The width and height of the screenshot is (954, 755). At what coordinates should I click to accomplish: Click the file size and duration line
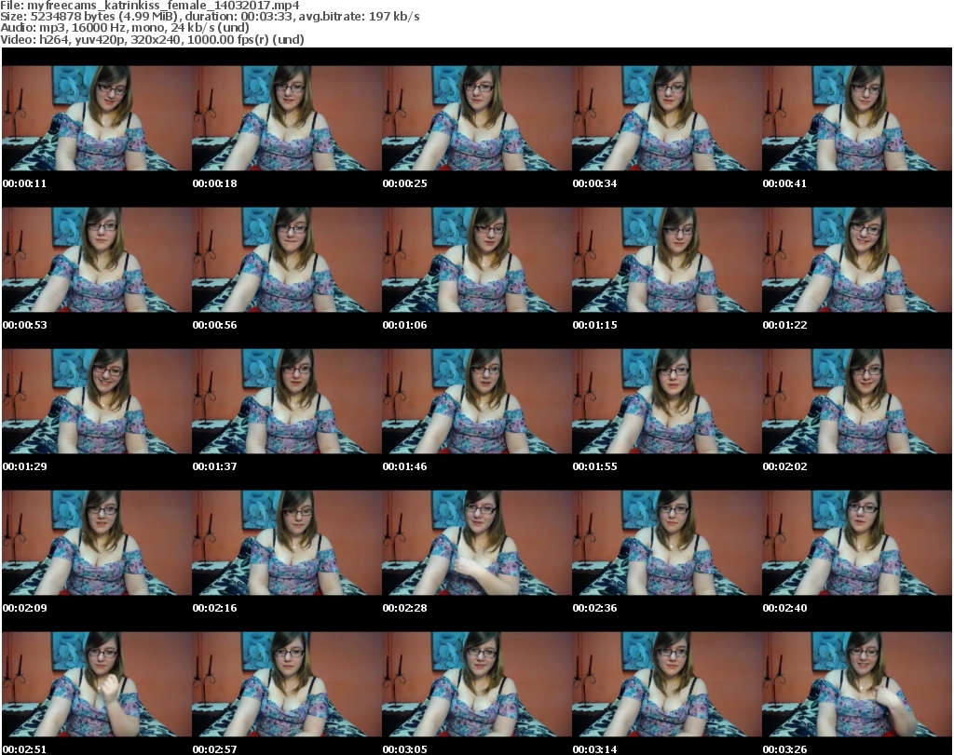pyautogui.click(x=210, y=17)
